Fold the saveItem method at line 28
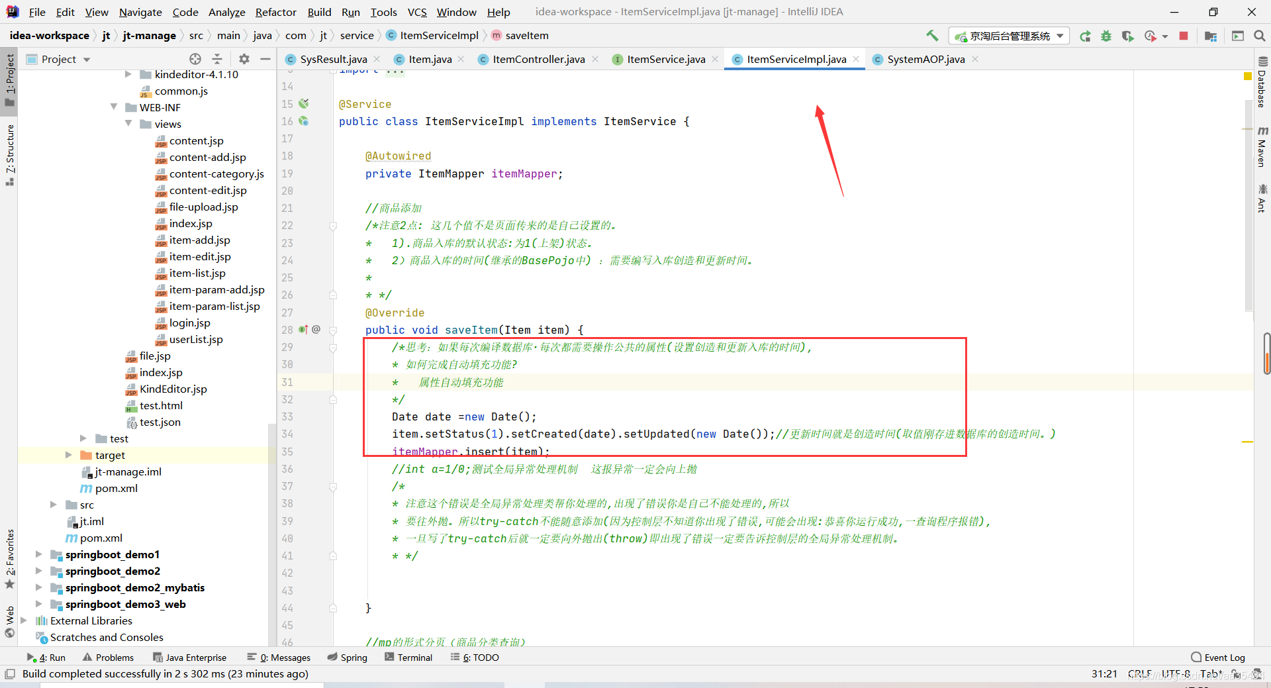 (333, 330)
